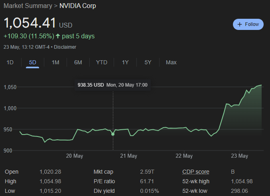Click the 23 May axis label
The height and width of the screenshot is (196, 270).
(240, 156)
